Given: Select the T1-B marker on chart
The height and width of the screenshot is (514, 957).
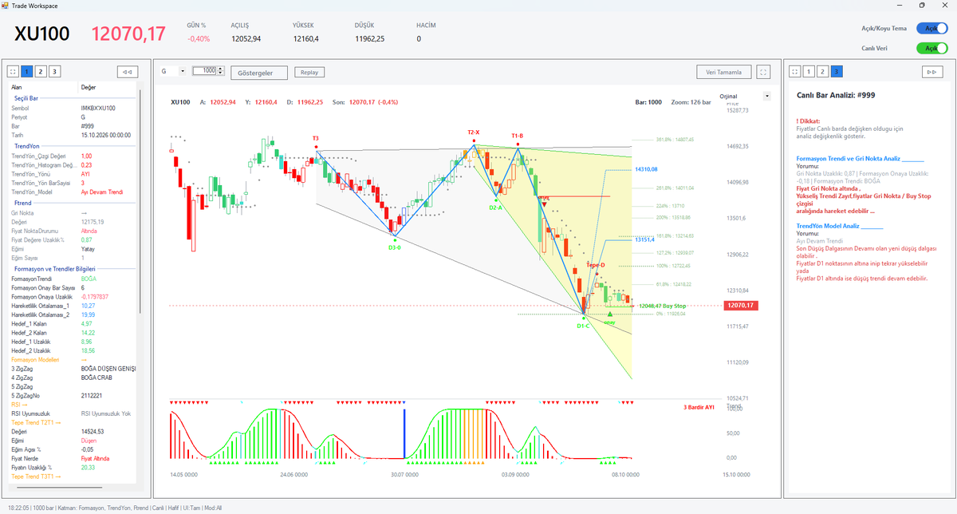Looking at the screenshot, I should point(518,136).
